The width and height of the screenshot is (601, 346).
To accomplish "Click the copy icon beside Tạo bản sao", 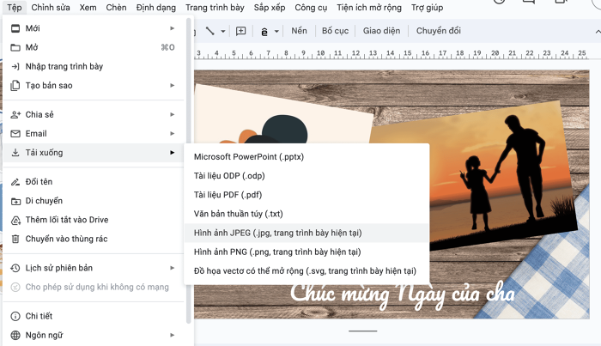I will [15, 86].
